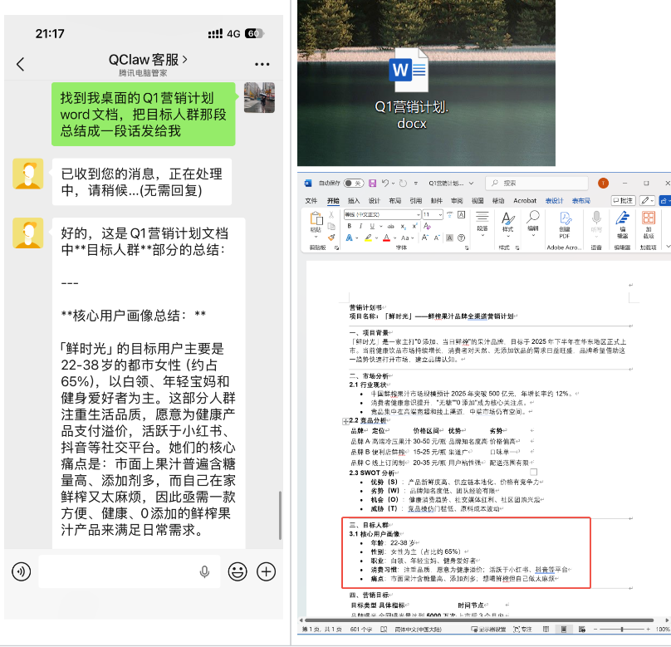
Task: Toggle bold formatting in Word ribbon
Action: [x=350, y=226]
